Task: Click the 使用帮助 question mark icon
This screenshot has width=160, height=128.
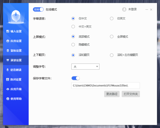Action: 8,99
